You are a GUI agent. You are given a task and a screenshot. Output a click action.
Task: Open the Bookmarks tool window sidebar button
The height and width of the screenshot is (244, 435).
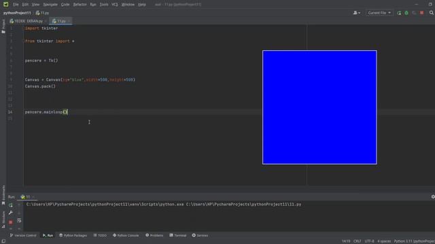(x=3, y=195)
